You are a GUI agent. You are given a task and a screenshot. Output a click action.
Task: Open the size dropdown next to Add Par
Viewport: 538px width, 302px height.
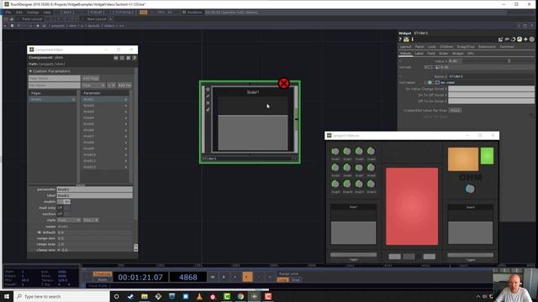click(111, 86)
